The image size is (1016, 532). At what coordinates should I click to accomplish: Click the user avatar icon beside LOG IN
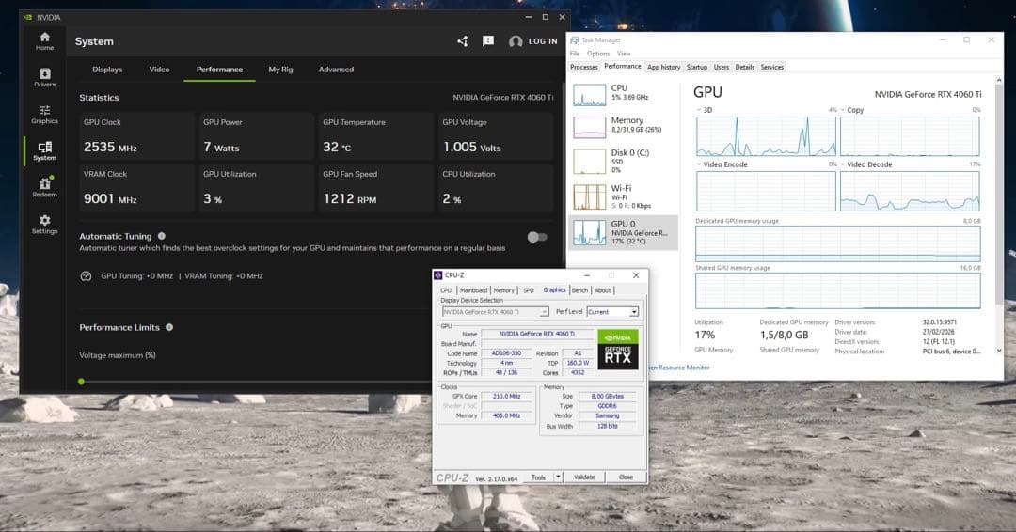tap(516, 41)
